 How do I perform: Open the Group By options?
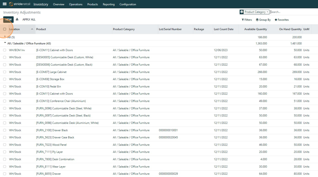point(263,20)
